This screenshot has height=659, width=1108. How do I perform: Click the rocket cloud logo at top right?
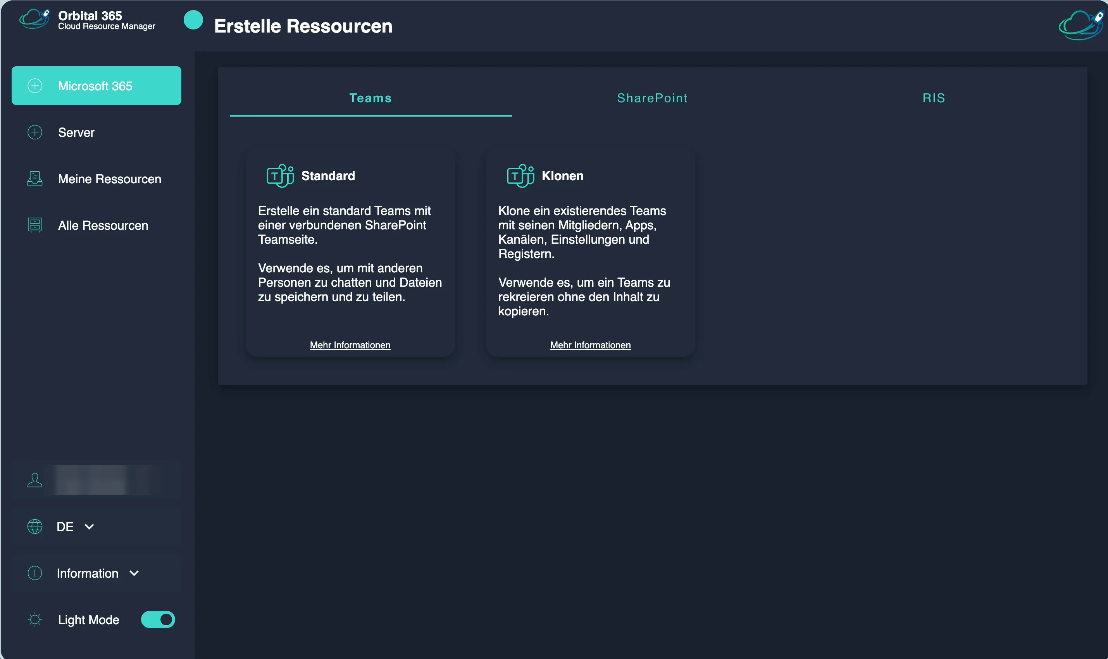pos(1081,25)
